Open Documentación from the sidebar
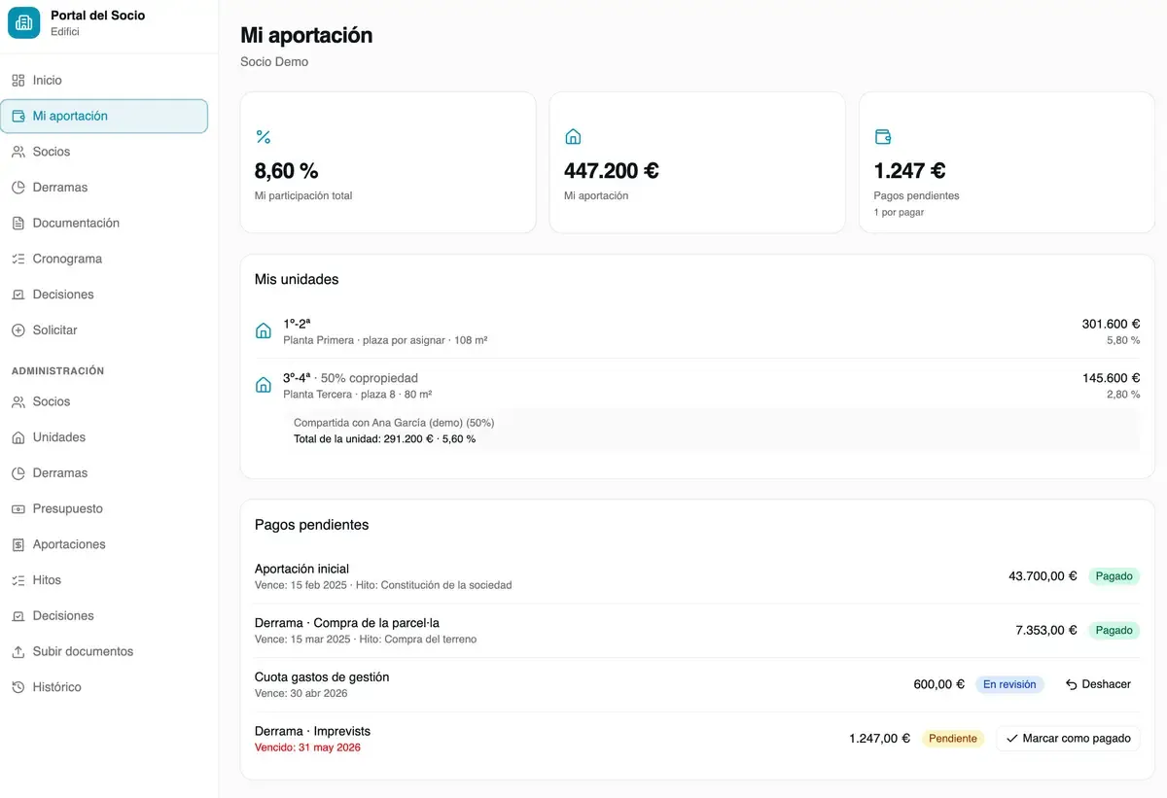Screen dimensions: 1167x798 [x=104, y=224]
